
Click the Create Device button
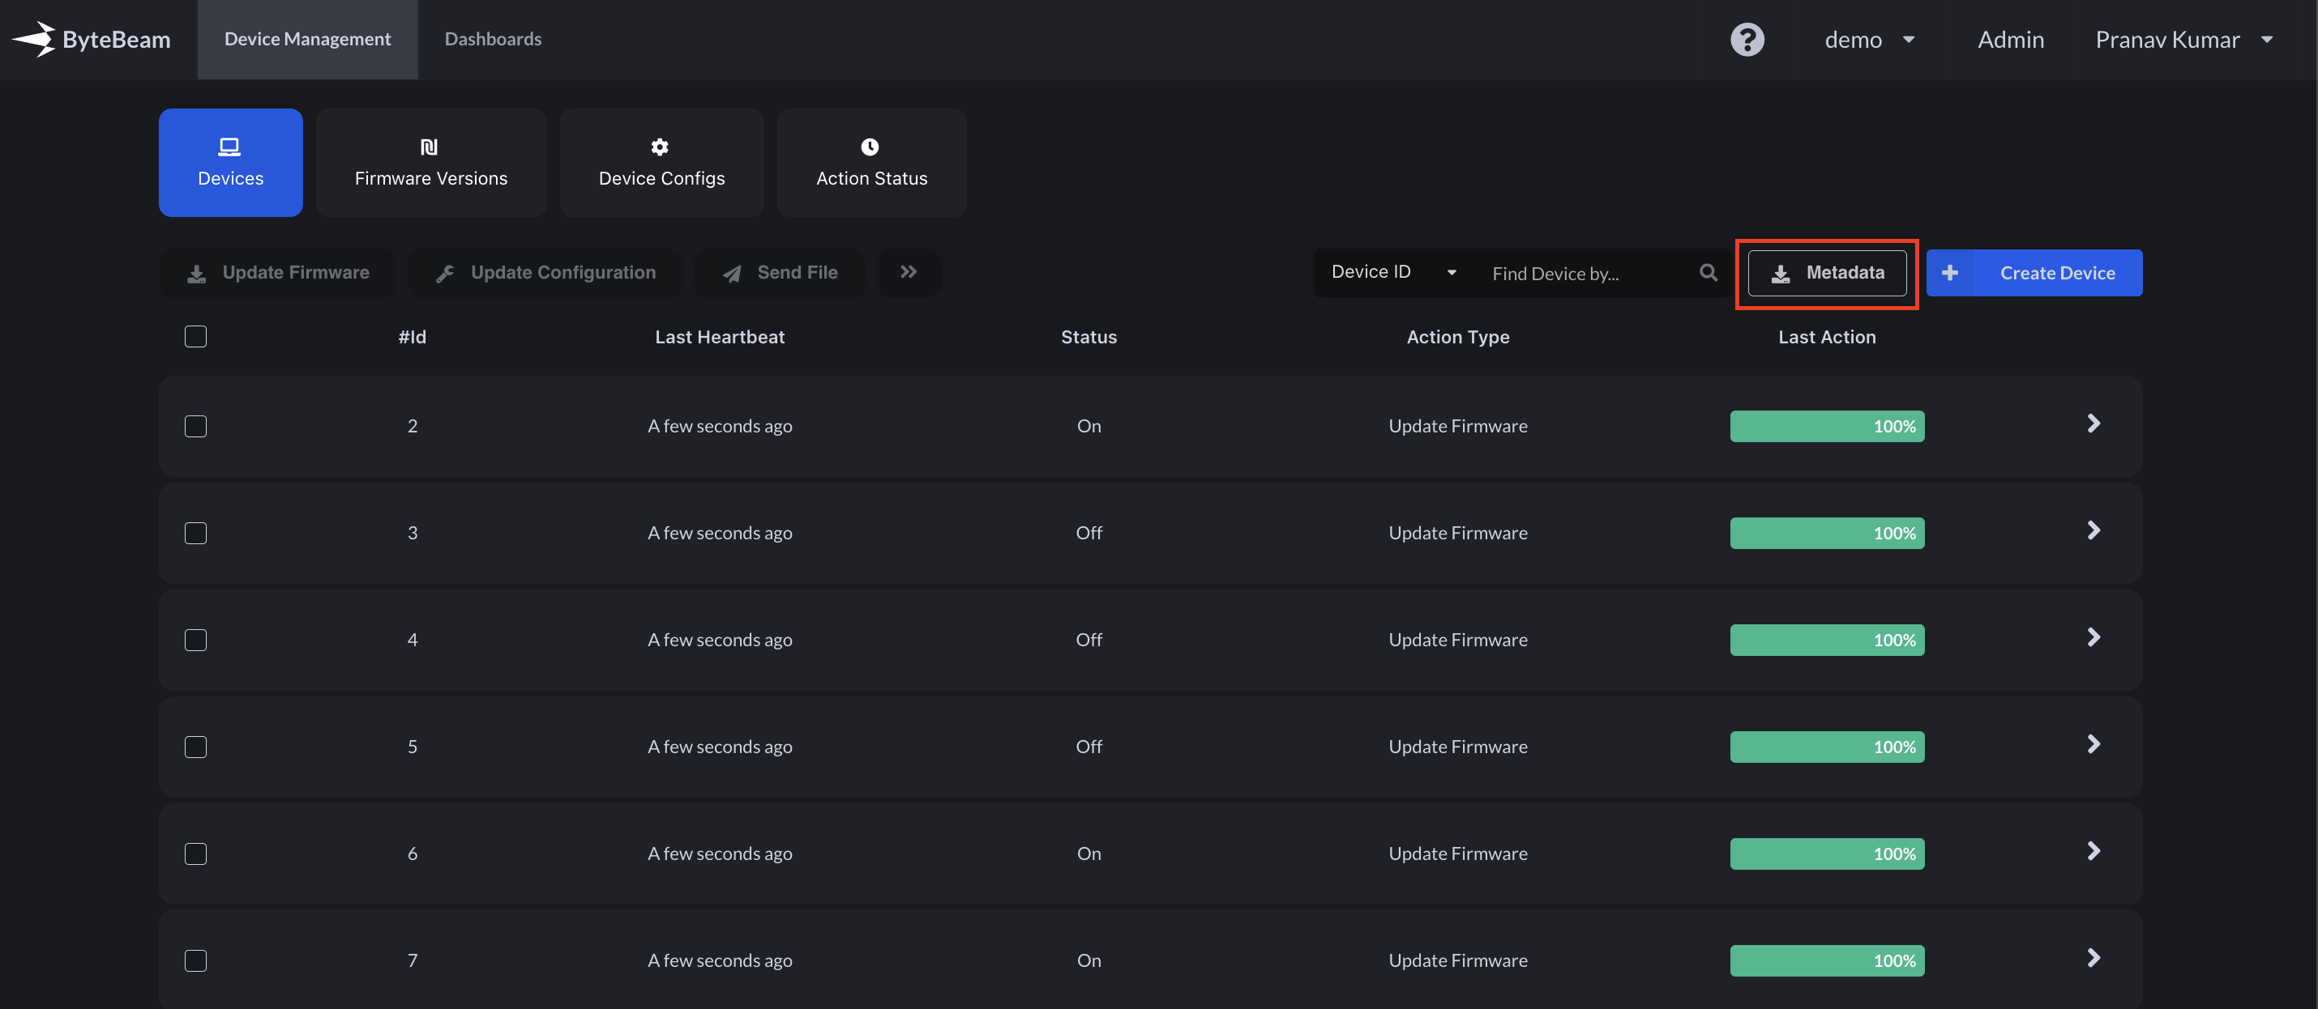2034,272
